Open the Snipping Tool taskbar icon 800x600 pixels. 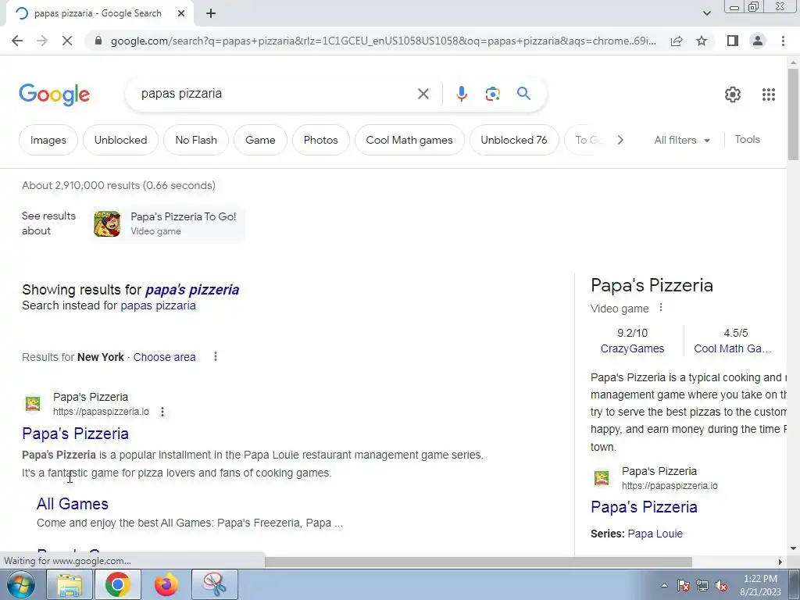tap(215, 584)
